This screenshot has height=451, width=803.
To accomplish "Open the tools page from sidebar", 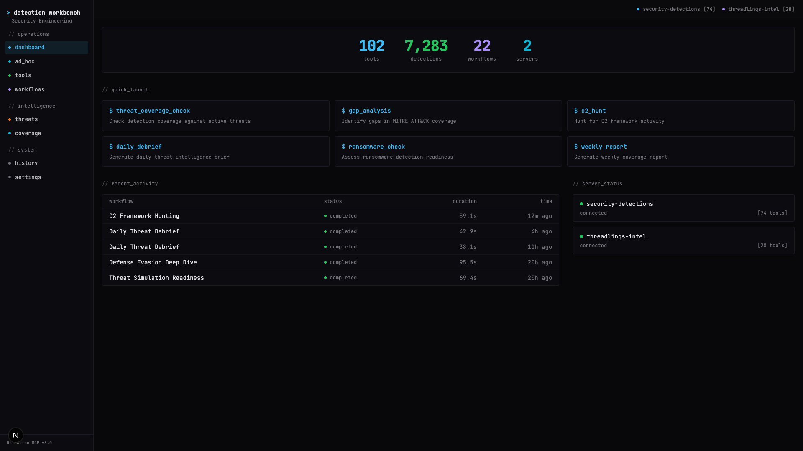I will tap(46, 76).
